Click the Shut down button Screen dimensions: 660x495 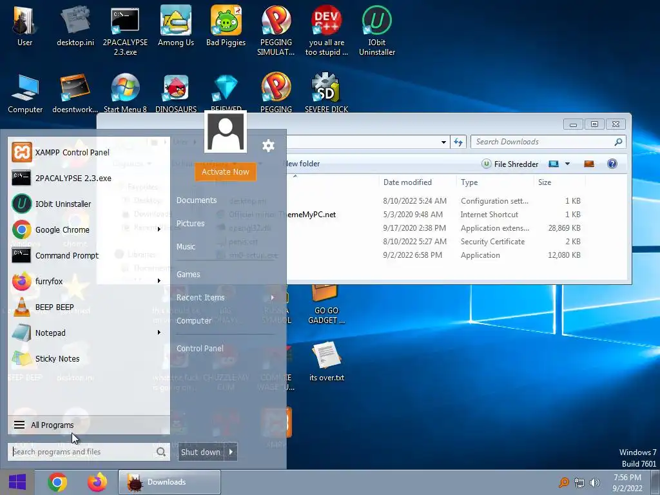[x=201, y=452]
